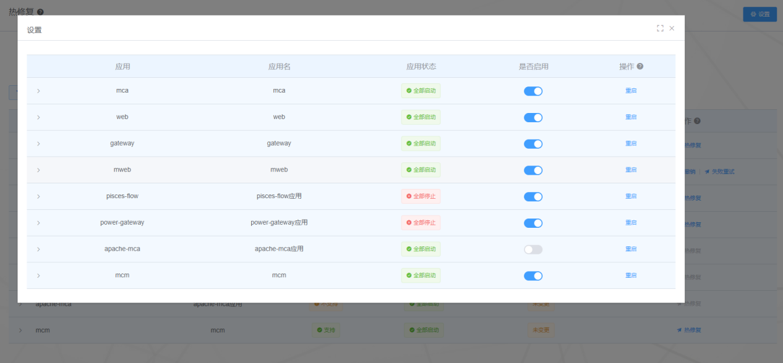
Task: Click the 应用名 column header
Action: 279,67
